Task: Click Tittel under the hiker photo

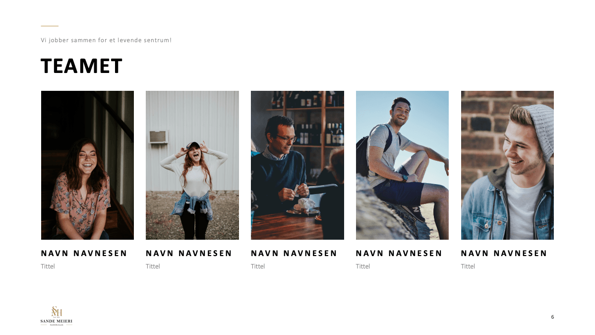Action: pos(363,267)
